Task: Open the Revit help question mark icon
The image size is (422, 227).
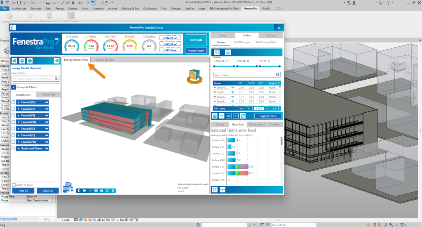Action: 388,3
